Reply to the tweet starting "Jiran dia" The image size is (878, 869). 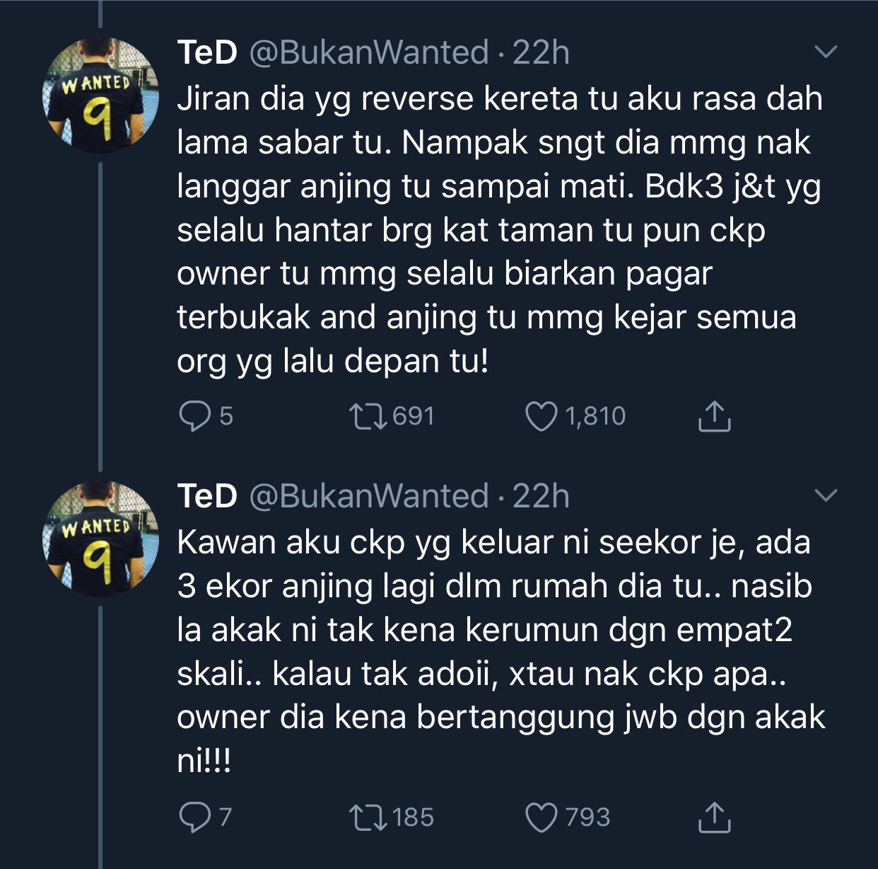tap(193, 416)
